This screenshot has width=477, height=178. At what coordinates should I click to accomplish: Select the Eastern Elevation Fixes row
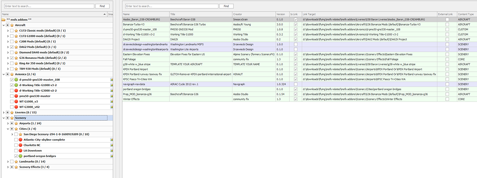click(x=299, y=54)
